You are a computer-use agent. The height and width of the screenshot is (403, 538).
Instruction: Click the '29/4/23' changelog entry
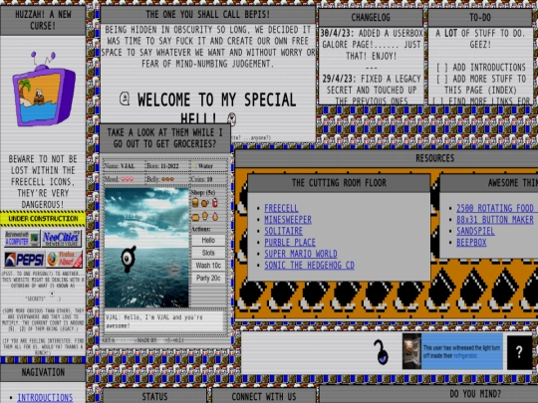point(372,90)
